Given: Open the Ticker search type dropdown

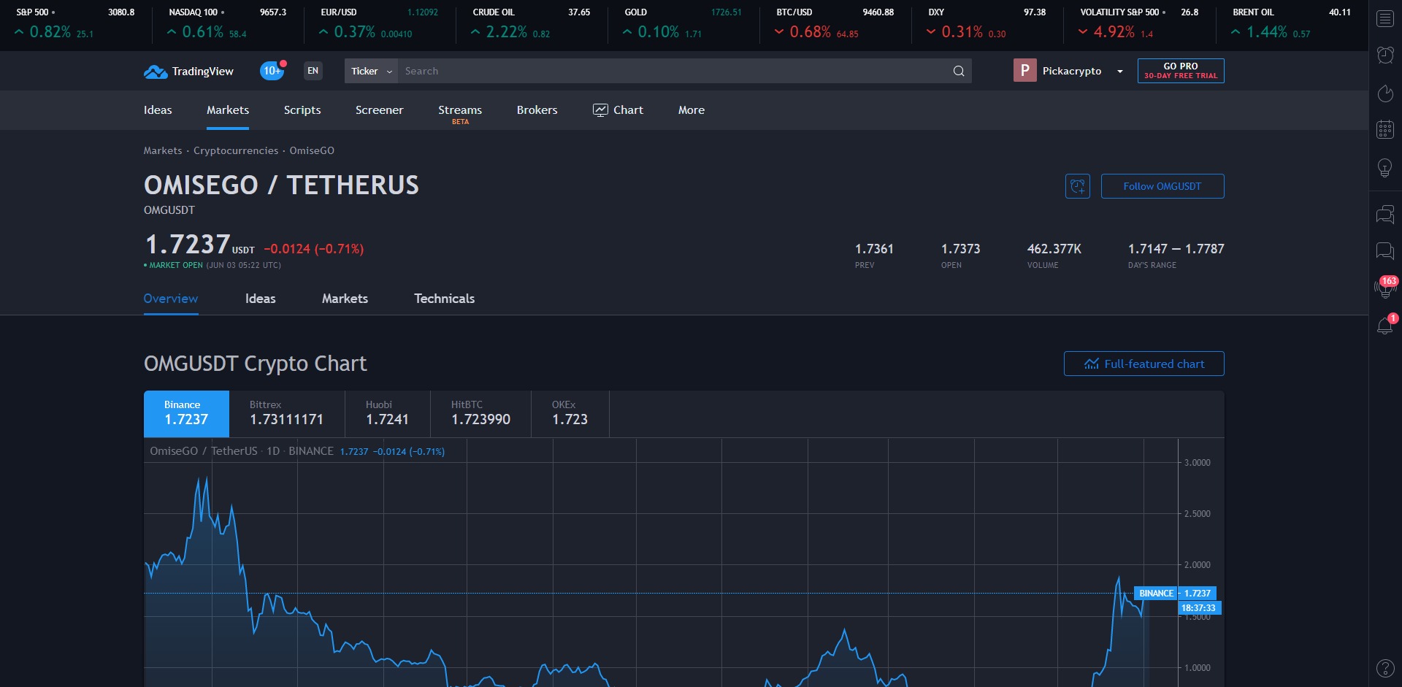Looking at the screenshot, I should [371, 71].
